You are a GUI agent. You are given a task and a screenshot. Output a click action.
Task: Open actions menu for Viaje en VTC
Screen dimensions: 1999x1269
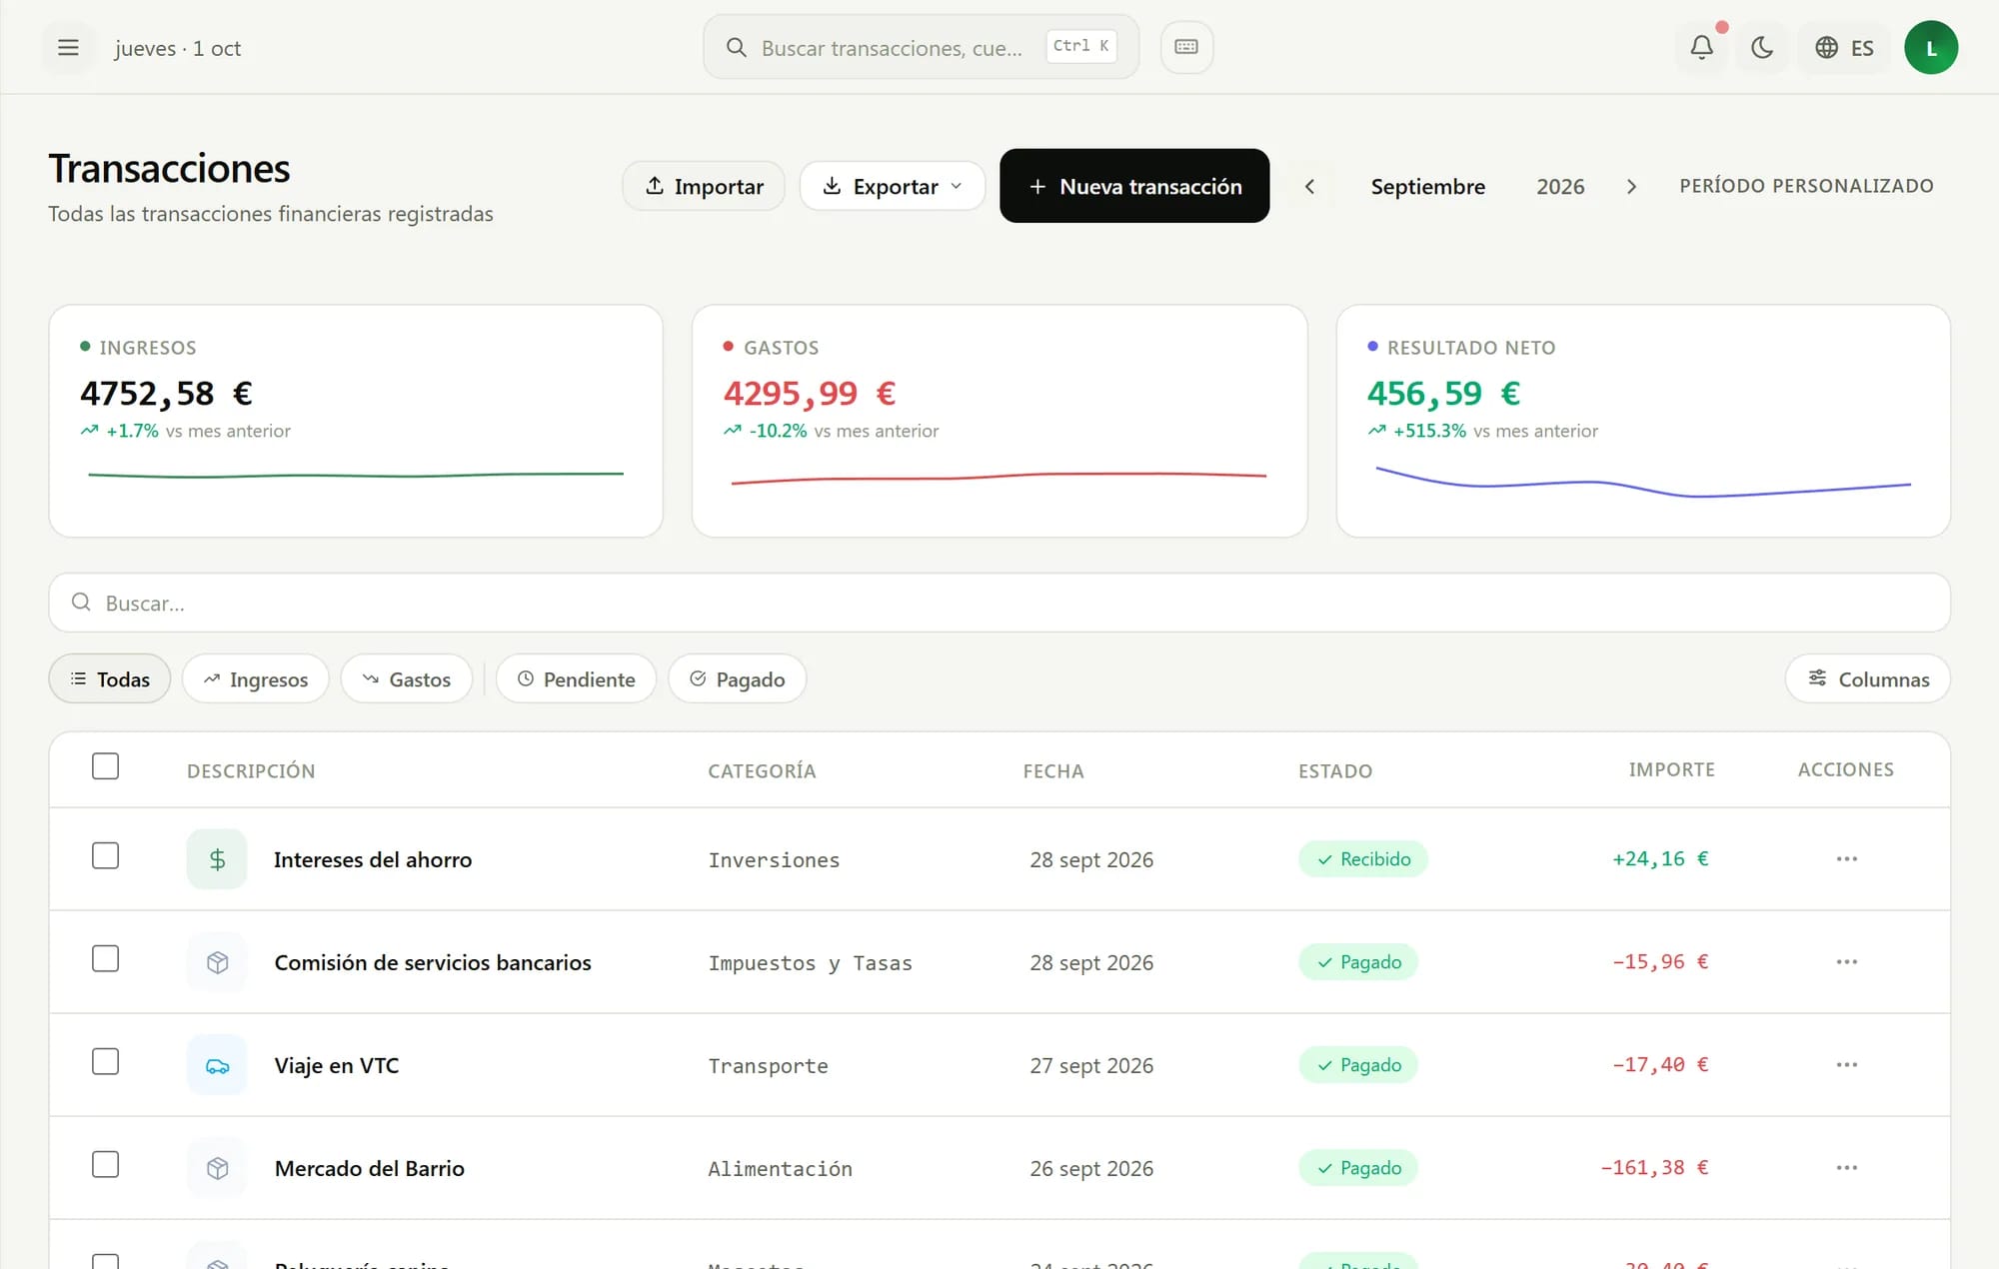click(x=1846, y=1064)
